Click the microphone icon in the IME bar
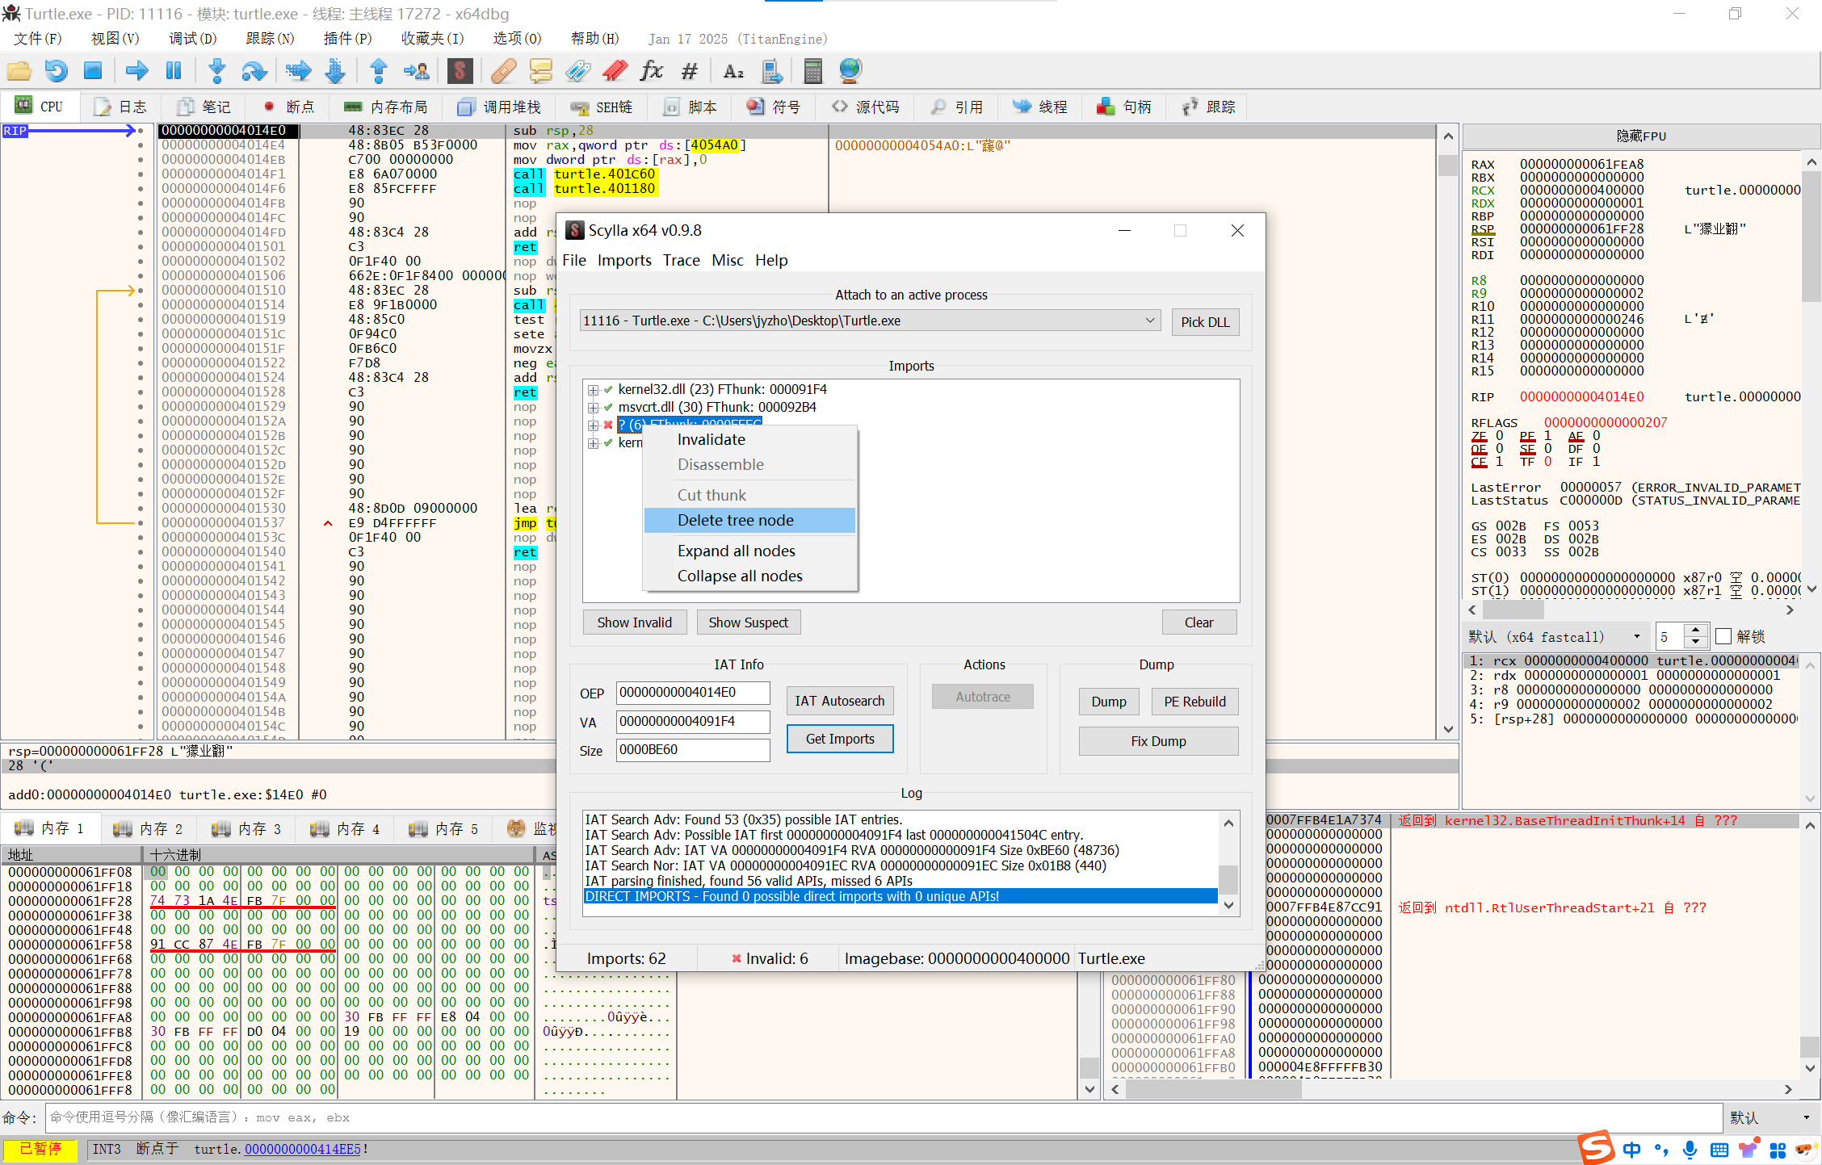Screen dimensions: 1822x1165 pyautogui.click(x=1690, y=1150)
